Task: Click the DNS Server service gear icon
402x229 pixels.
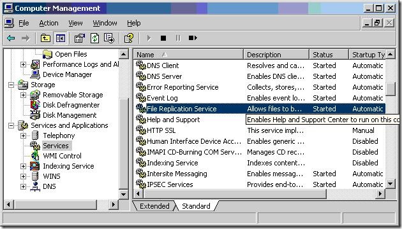Action: [141, 76]
